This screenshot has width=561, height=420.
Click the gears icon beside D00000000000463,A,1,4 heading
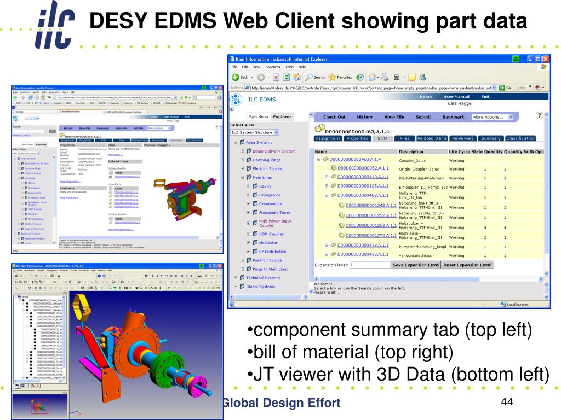click(319, 128)
